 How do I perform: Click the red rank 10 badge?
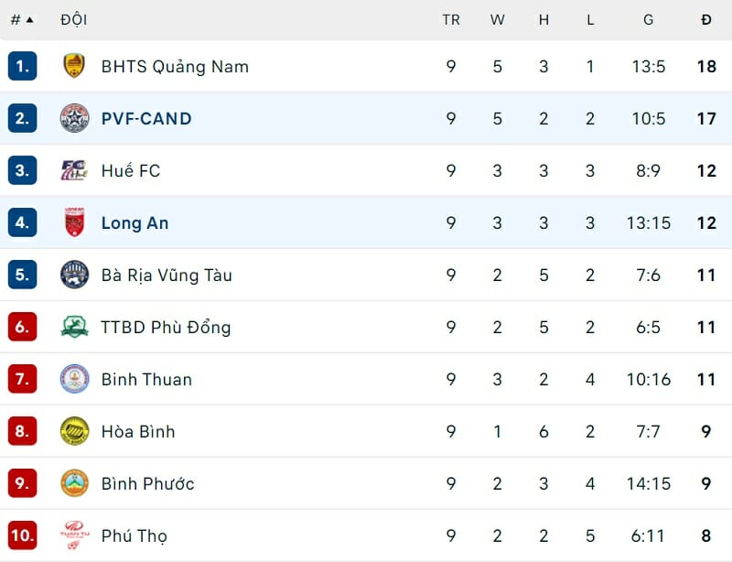coord(22,535)
